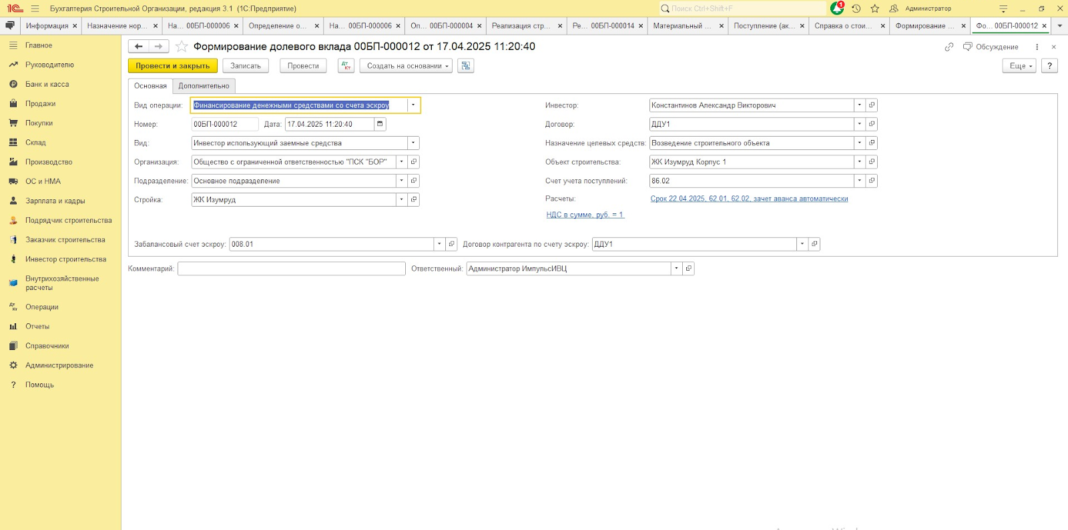Screen dimensions: 1068x530
Task: Open the notifications bell icon
Action: pos(837,9)
